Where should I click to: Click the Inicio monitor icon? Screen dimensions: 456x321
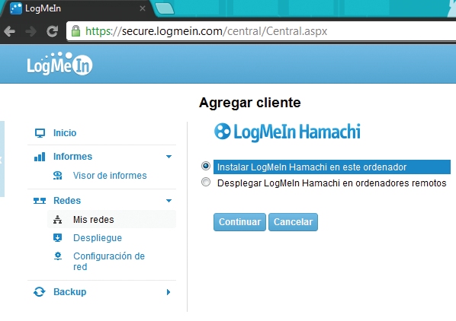[x=40, y=133]
